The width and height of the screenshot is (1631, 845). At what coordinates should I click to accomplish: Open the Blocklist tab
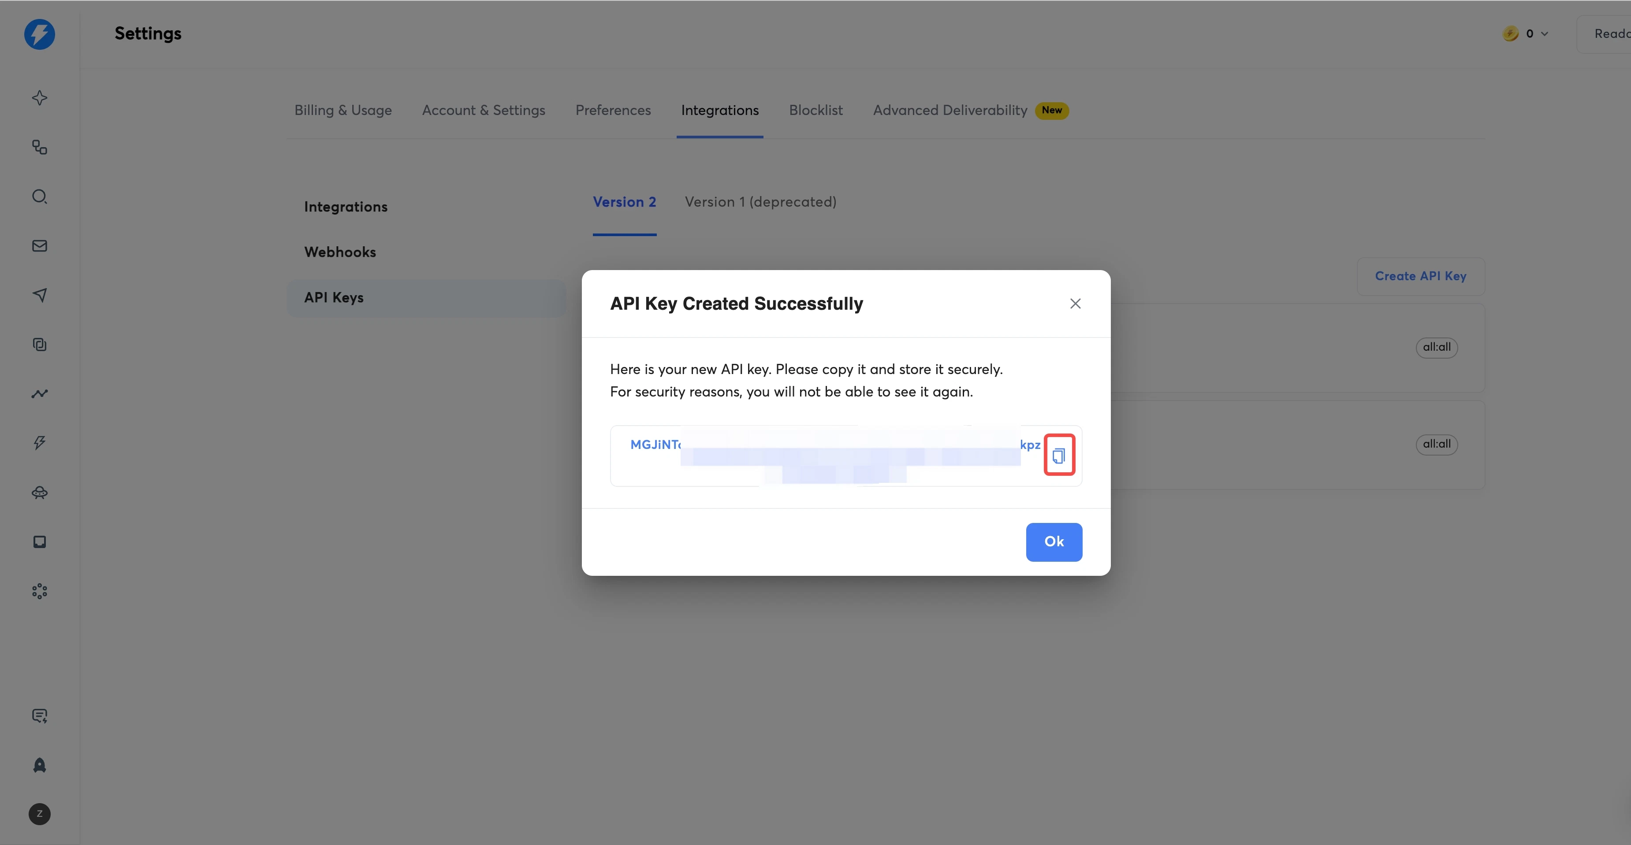(815, 110)
